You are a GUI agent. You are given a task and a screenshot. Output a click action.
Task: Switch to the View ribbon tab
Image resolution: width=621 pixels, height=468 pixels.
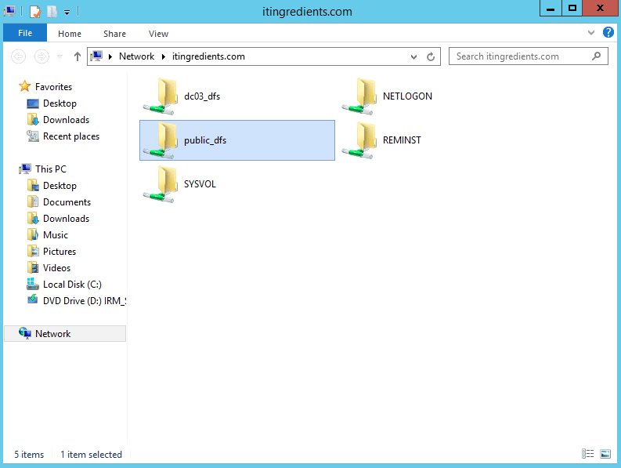pyautogui.click(x=158, y=34)
